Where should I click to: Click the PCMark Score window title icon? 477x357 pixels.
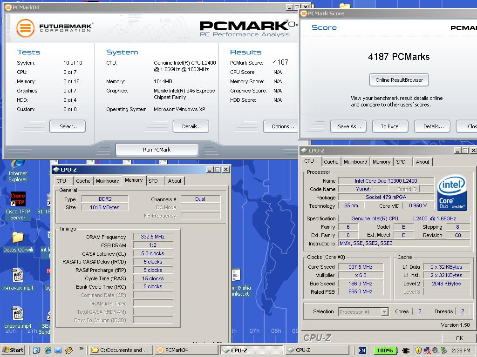click(304, 13)
